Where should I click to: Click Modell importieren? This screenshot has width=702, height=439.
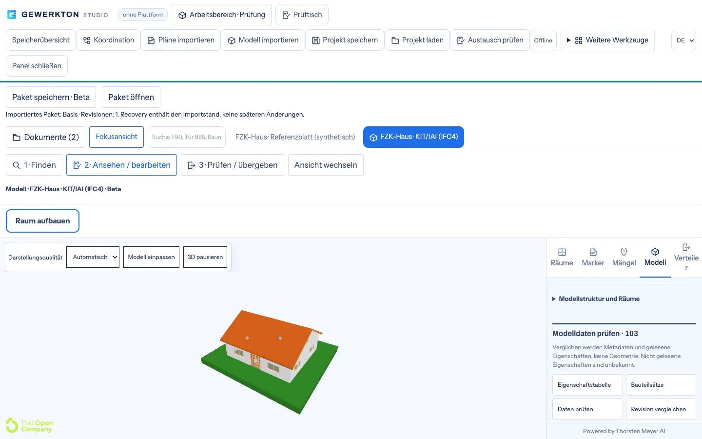coord(263,40)
